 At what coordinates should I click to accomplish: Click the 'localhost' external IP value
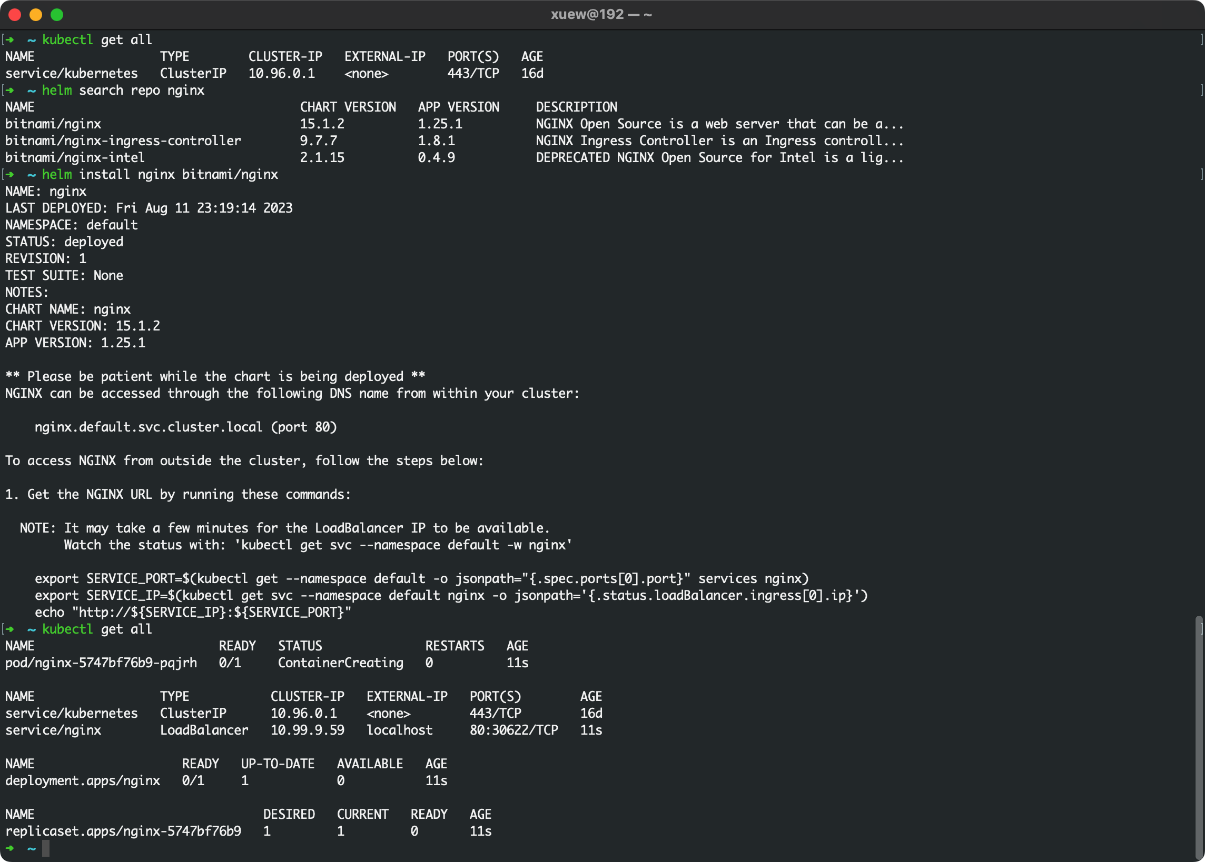coord(399,730)
